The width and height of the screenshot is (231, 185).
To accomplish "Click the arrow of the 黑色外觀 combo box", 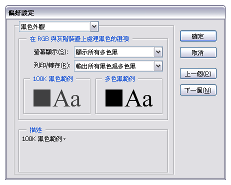I will click(x=94, y=26).
